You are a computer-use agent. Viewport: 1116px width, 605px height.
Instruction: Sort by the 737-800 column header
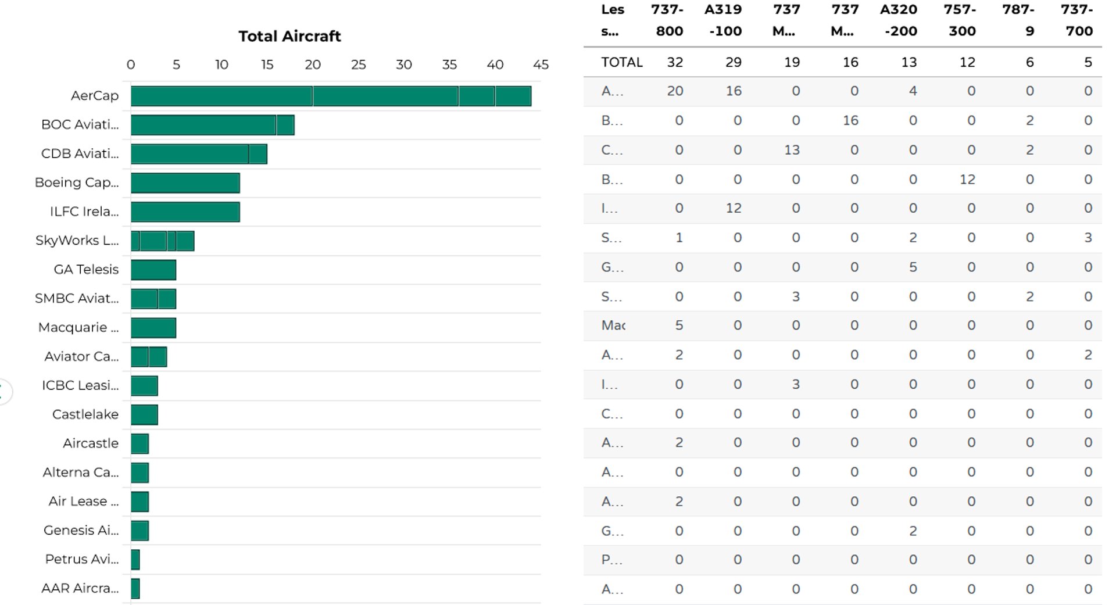pyautogui.click(x=667, y=20)
